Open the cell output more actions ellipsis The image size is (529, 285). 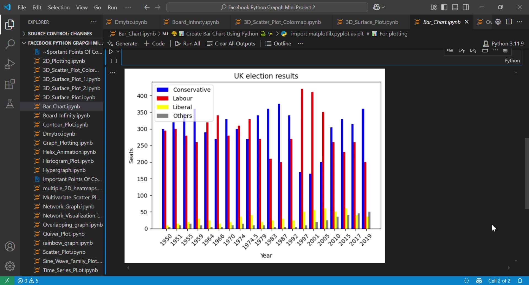point(112,73)
